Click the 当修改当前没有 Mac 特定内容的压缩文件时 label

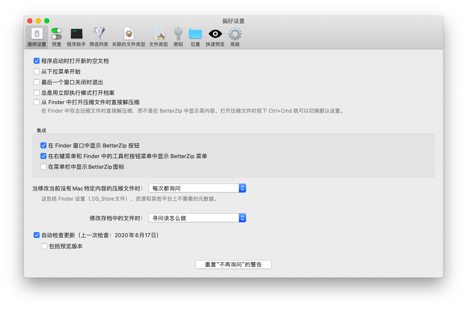pyautogui.click(x=88, y=188)
